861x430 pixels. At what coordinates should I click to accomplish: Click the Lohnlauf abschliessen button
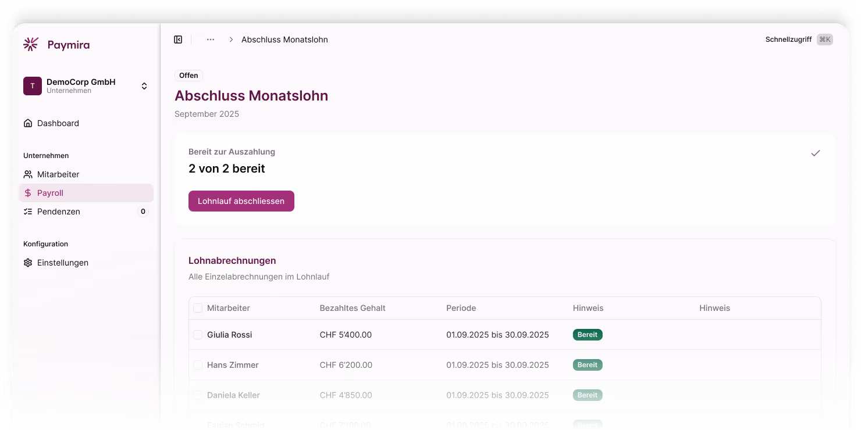(241, 201)
